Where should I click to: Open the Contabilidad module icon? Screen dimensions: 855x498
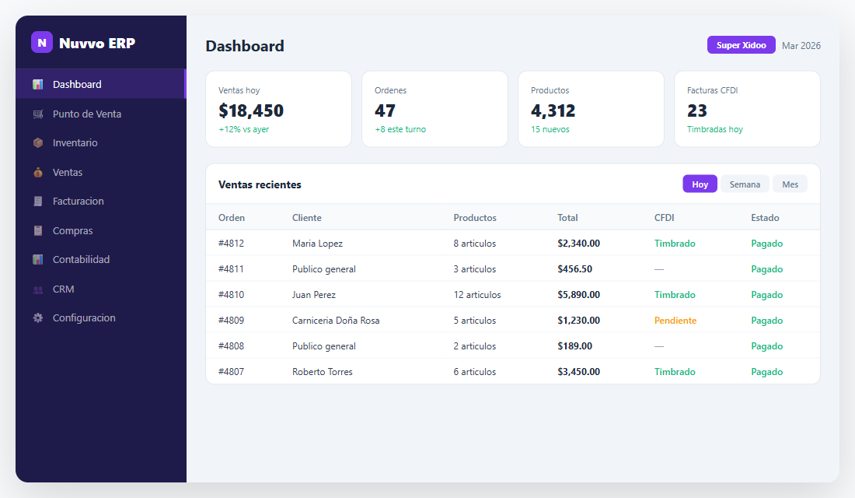click(37, 259)
